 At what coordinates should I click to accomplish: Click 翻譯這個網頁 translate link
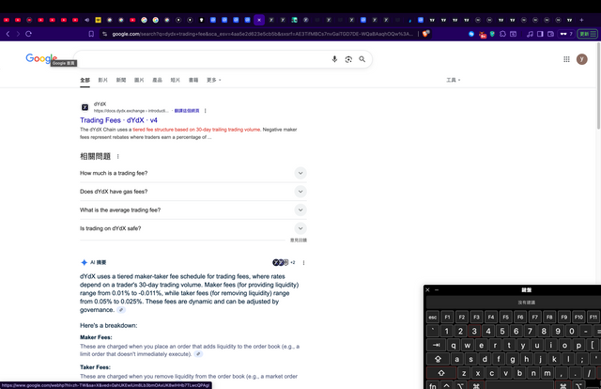187,111
